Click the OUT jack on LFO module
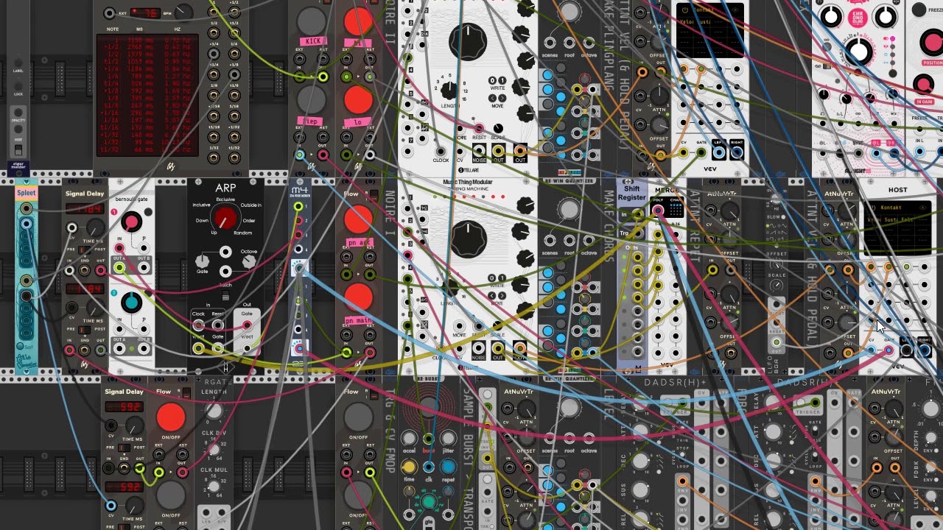The height and width of the screenshot is (530, 943). [x=776, y=342]
